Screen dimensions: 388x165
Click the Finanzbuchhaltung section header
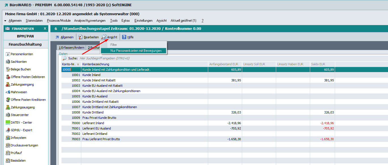point(25,44)
